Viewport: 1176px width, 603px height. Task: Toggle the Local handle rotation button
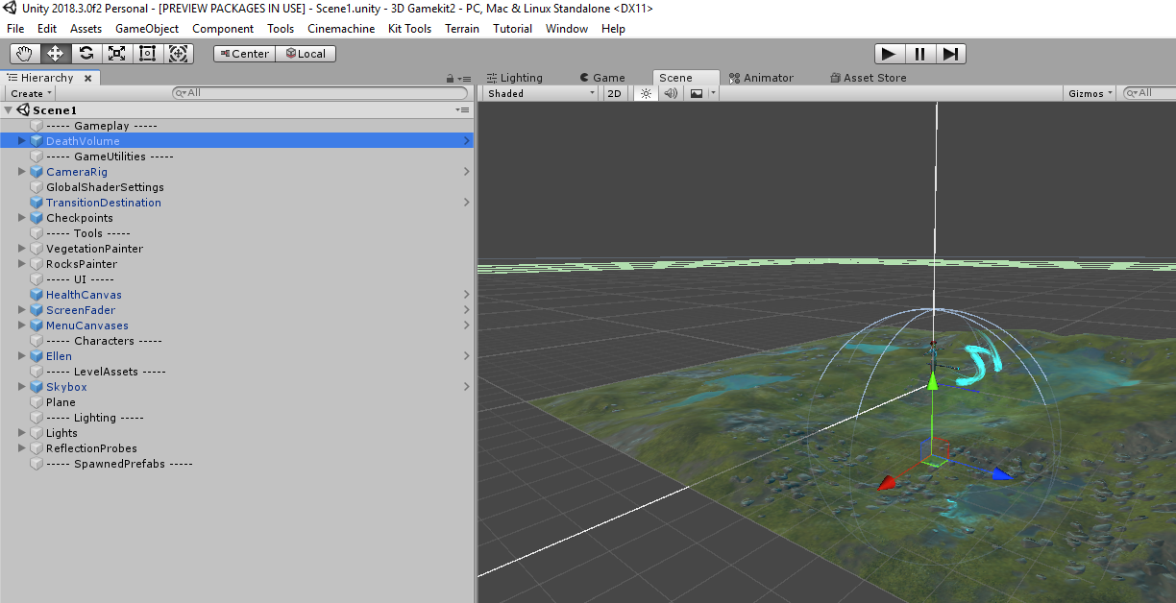[x=306, y=54]
